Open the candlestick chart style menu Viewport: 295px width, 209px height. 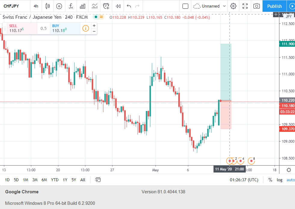tap(48, 6)
